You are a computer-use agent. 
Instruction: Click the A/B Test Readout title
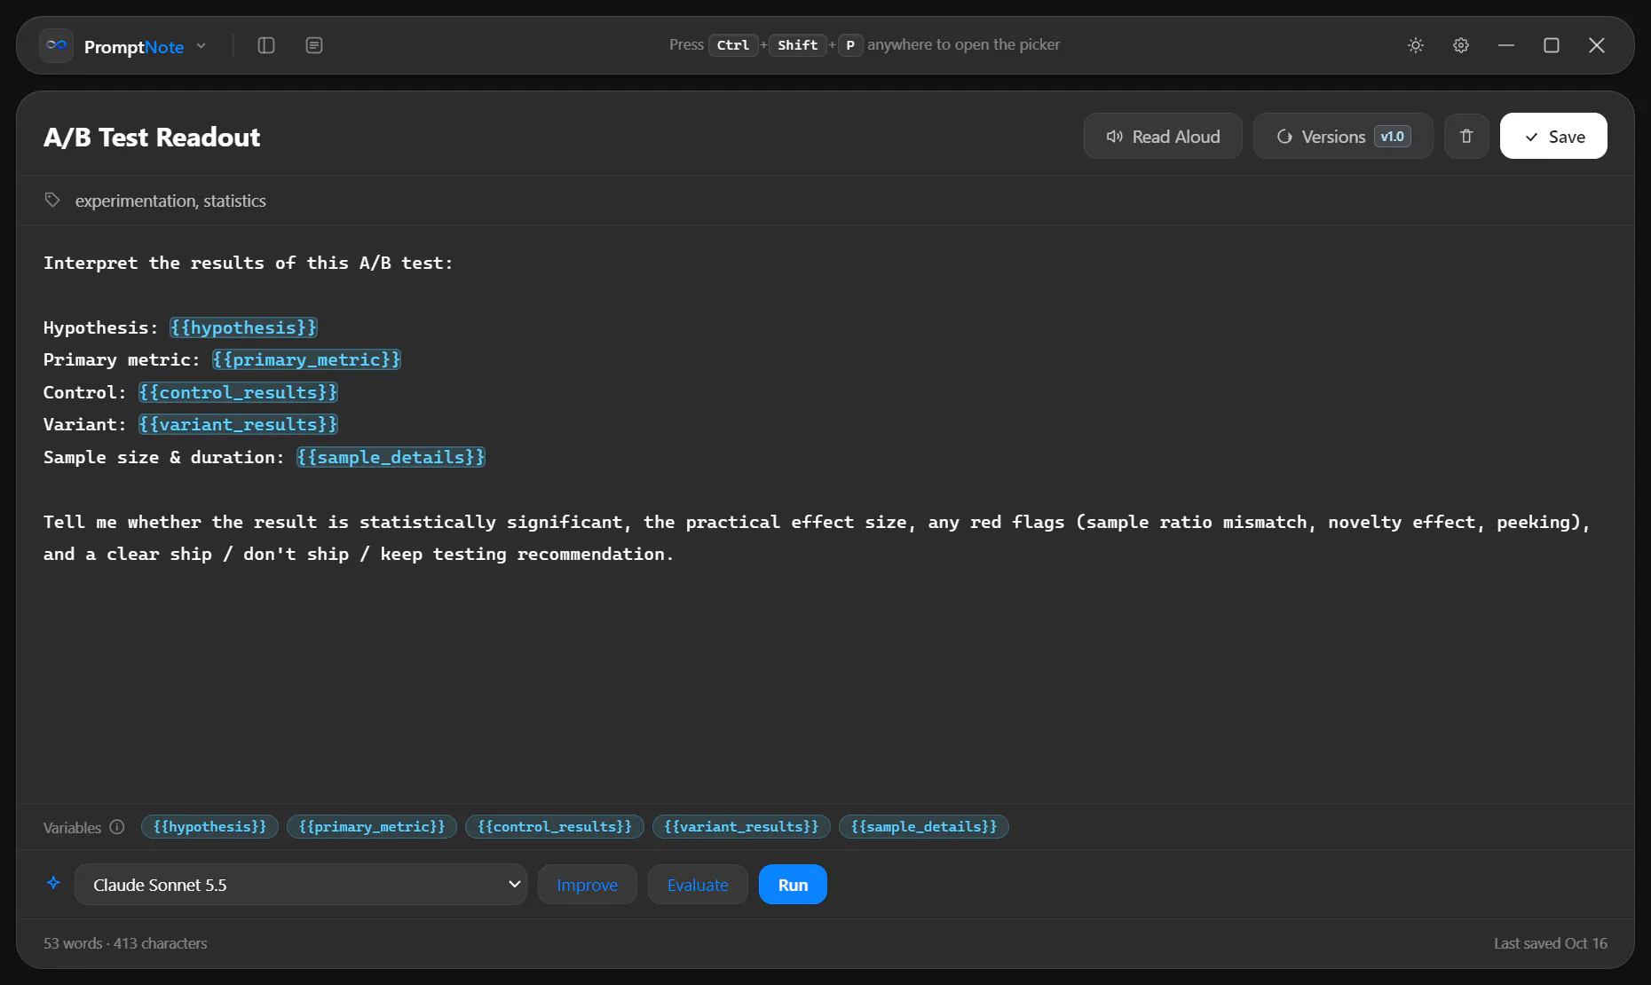point(152,138)
